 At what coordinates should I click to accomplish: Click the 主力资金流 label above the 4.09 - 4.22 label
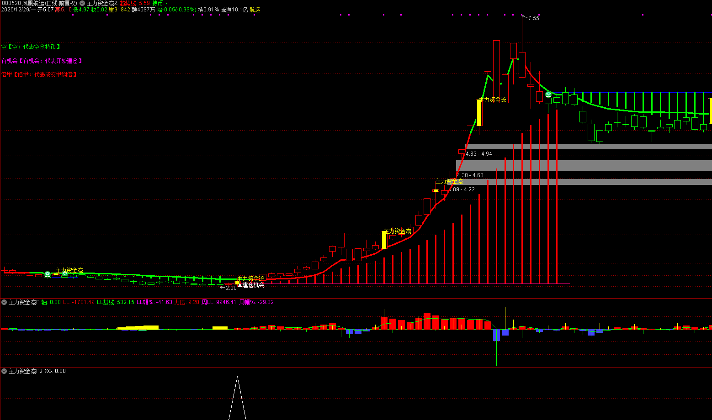point(449,182)
